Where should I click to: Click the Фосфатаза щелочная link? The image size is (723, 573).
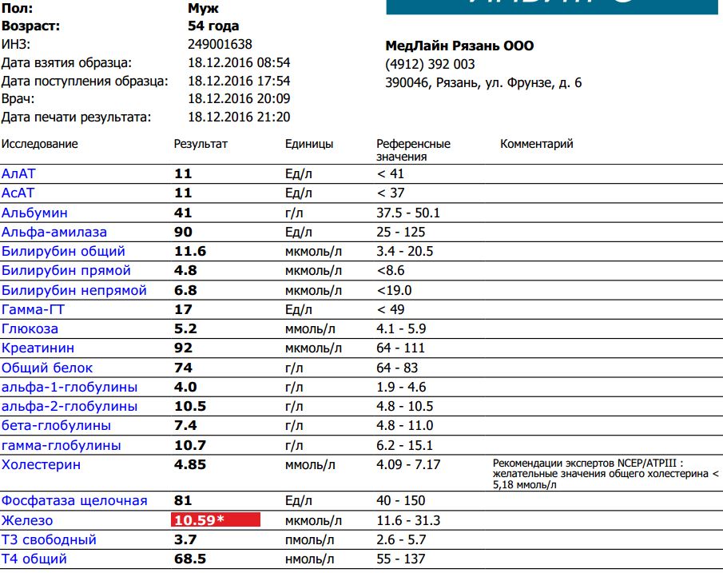[x=74, y=500]
